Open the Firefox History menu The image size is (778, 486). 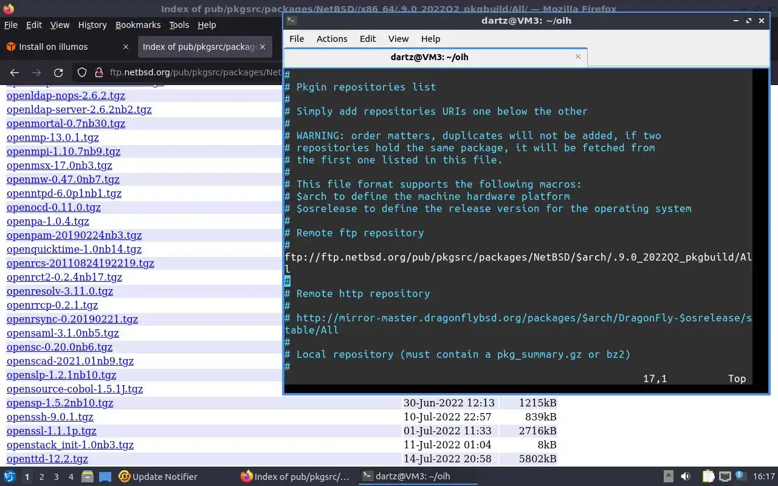point(92,25)
